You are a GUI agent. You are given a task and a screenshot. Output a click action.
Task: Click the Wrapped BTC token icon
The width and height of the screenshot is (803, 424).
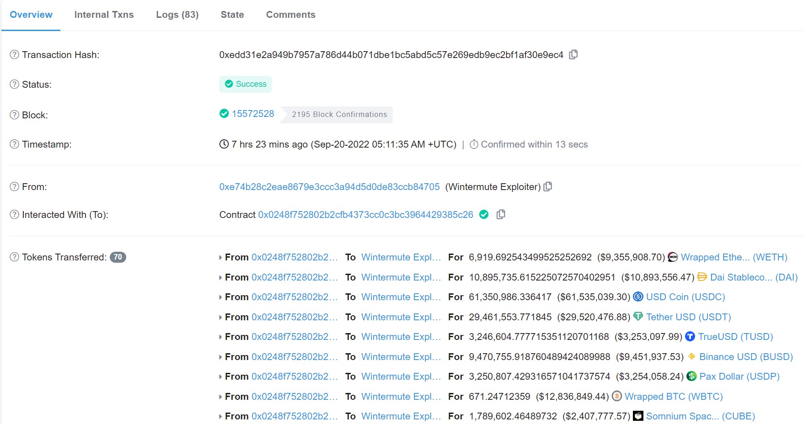(617, 397)
